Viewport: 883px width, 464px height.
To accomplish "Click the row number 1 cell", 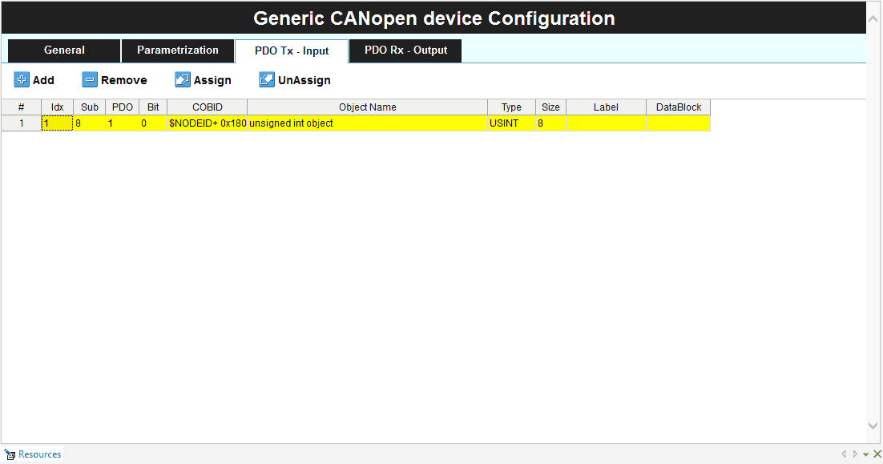I will 22,123.
